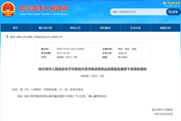Open the 数据开放 navigation tab
This screenshot has width=181, height=121.
[x=165, y=28]
